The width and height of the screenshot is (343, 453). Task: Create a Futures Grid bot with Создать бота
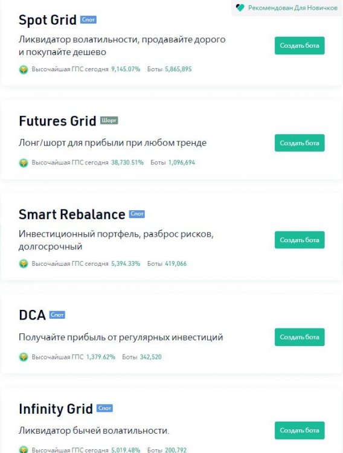point(300,143)
